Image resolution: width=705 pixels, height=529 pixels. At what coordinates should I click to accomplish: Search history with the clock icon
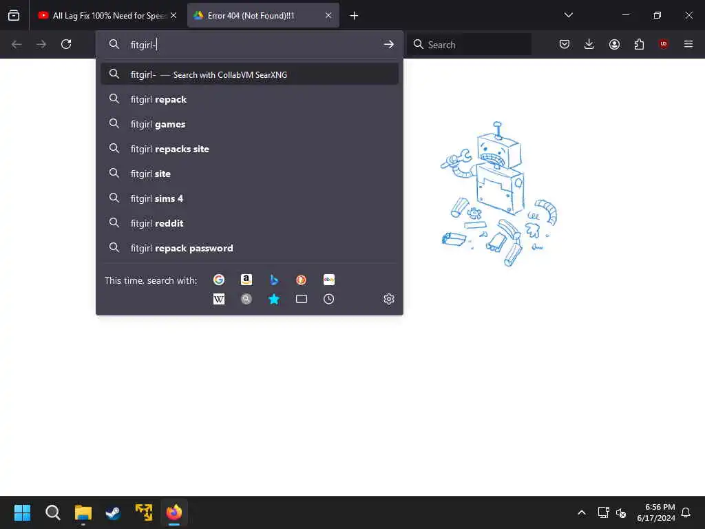[x=328, y=299]
